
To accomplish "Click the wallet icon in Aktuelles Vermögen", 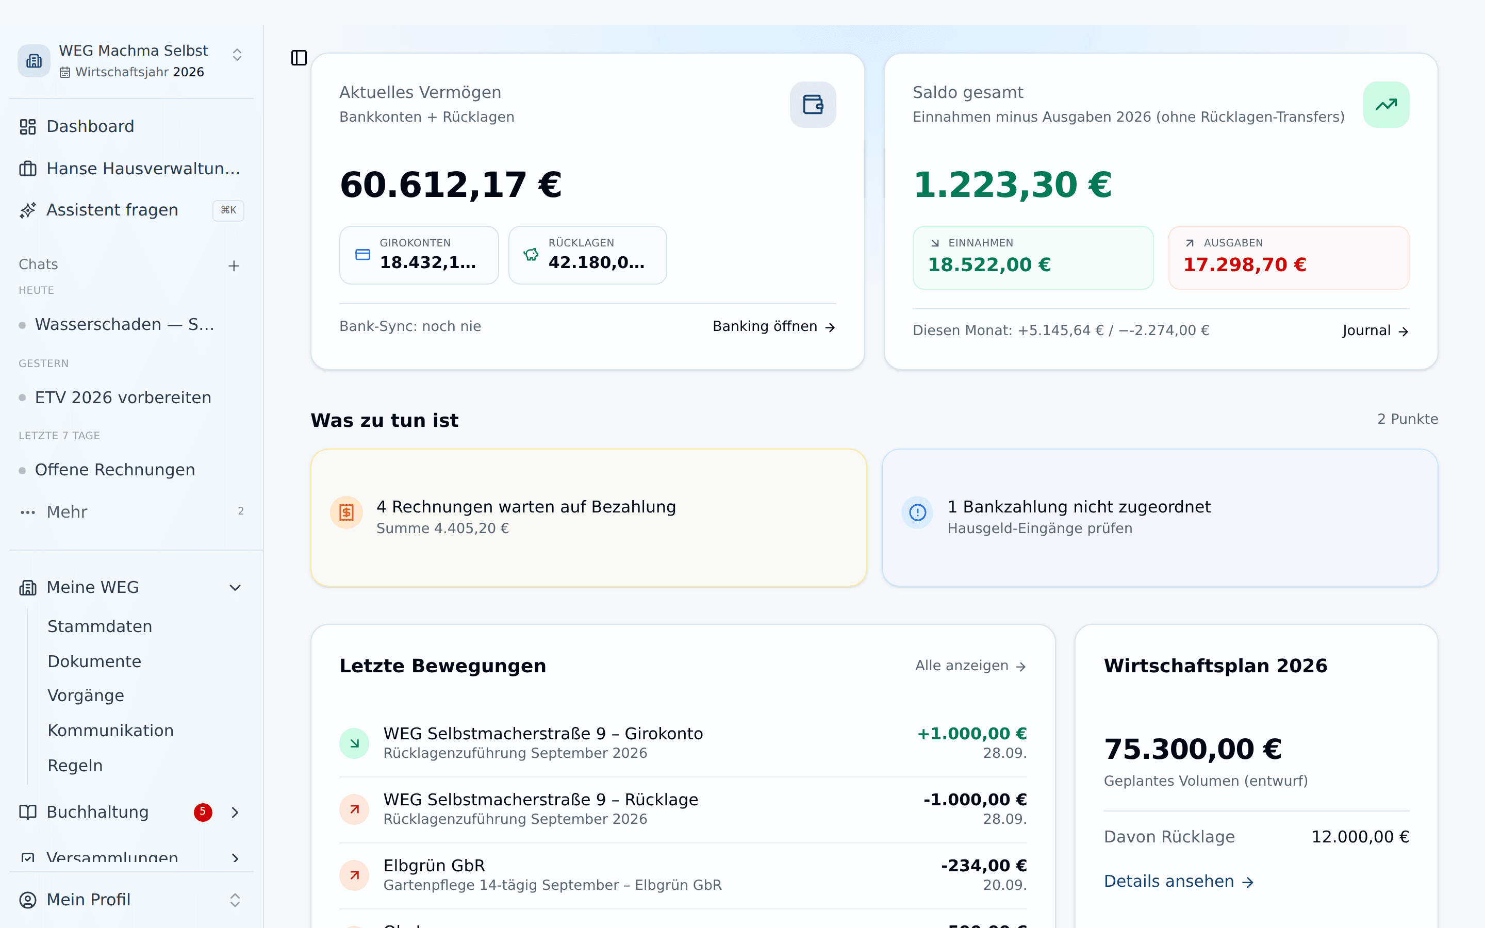I will coord(813,104).
